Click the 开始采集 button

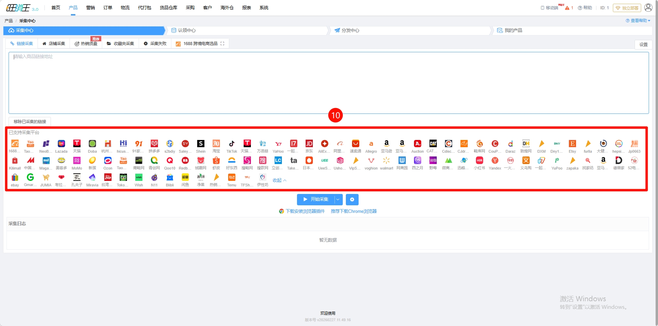316,199
